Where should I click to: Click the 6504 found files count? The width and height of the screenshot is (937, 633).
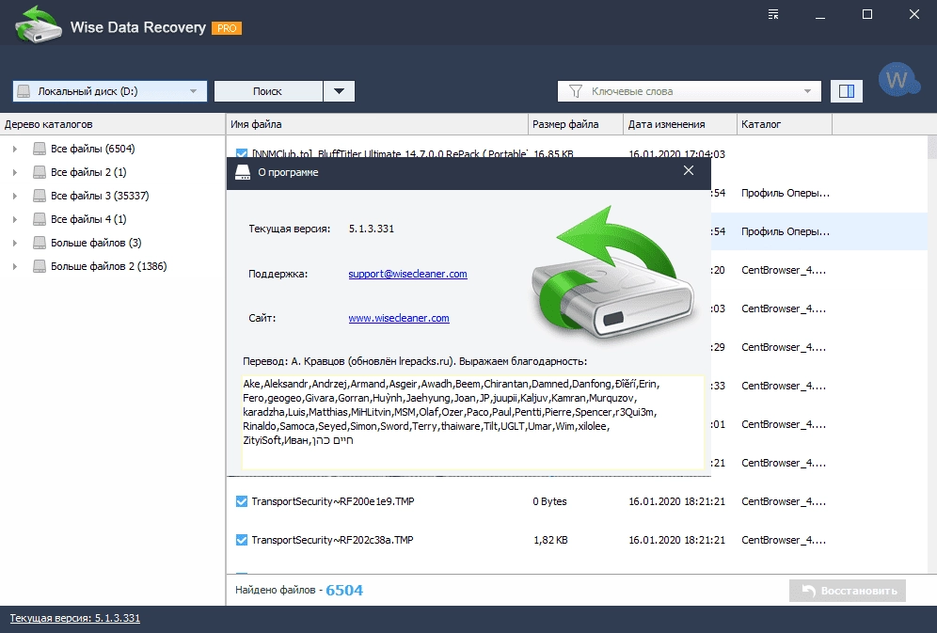pos(344,590)
